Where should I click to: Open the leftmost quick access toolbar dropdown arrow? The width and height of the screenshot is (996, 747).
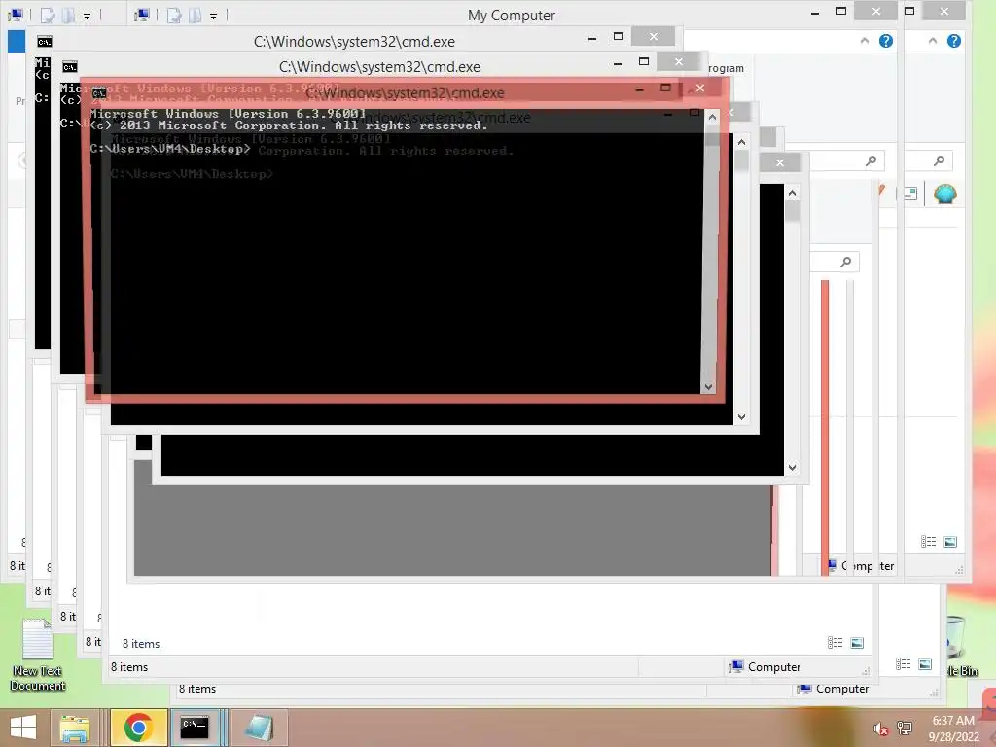click(x=87, y=16)
